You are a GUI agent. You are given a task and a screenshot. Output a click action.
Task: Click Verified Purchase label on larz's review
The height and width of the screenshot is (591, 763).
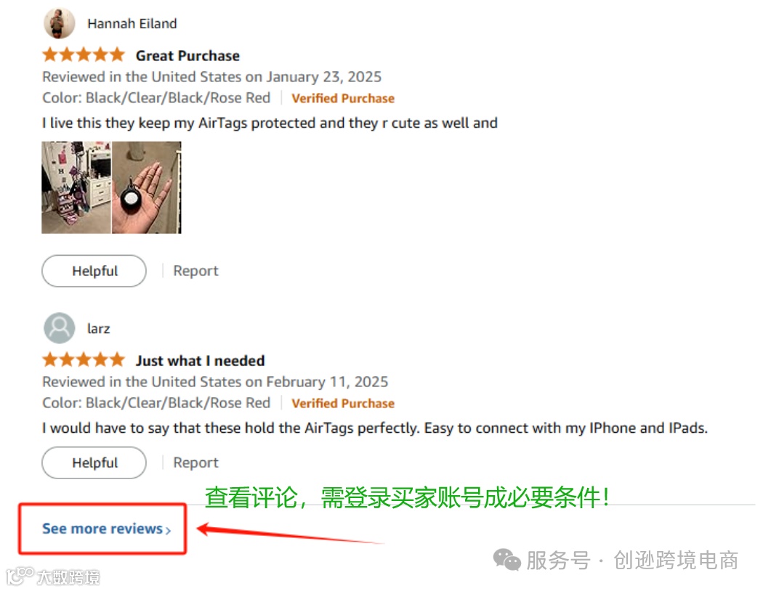click(343, 404)
